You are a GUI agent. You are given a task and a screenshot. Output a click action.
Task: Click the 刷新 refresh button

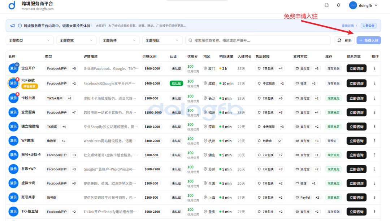click(344, 40)
